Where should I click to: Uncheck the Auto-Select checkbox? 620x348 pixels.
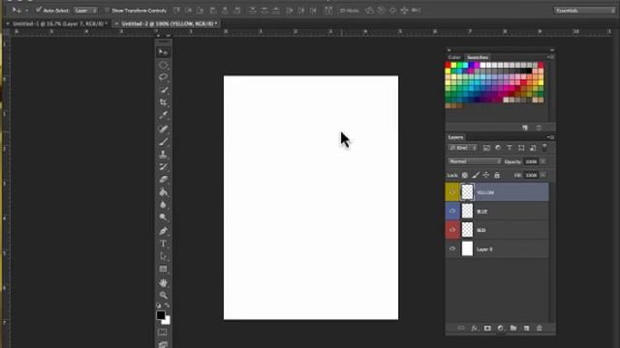[39, 10]
